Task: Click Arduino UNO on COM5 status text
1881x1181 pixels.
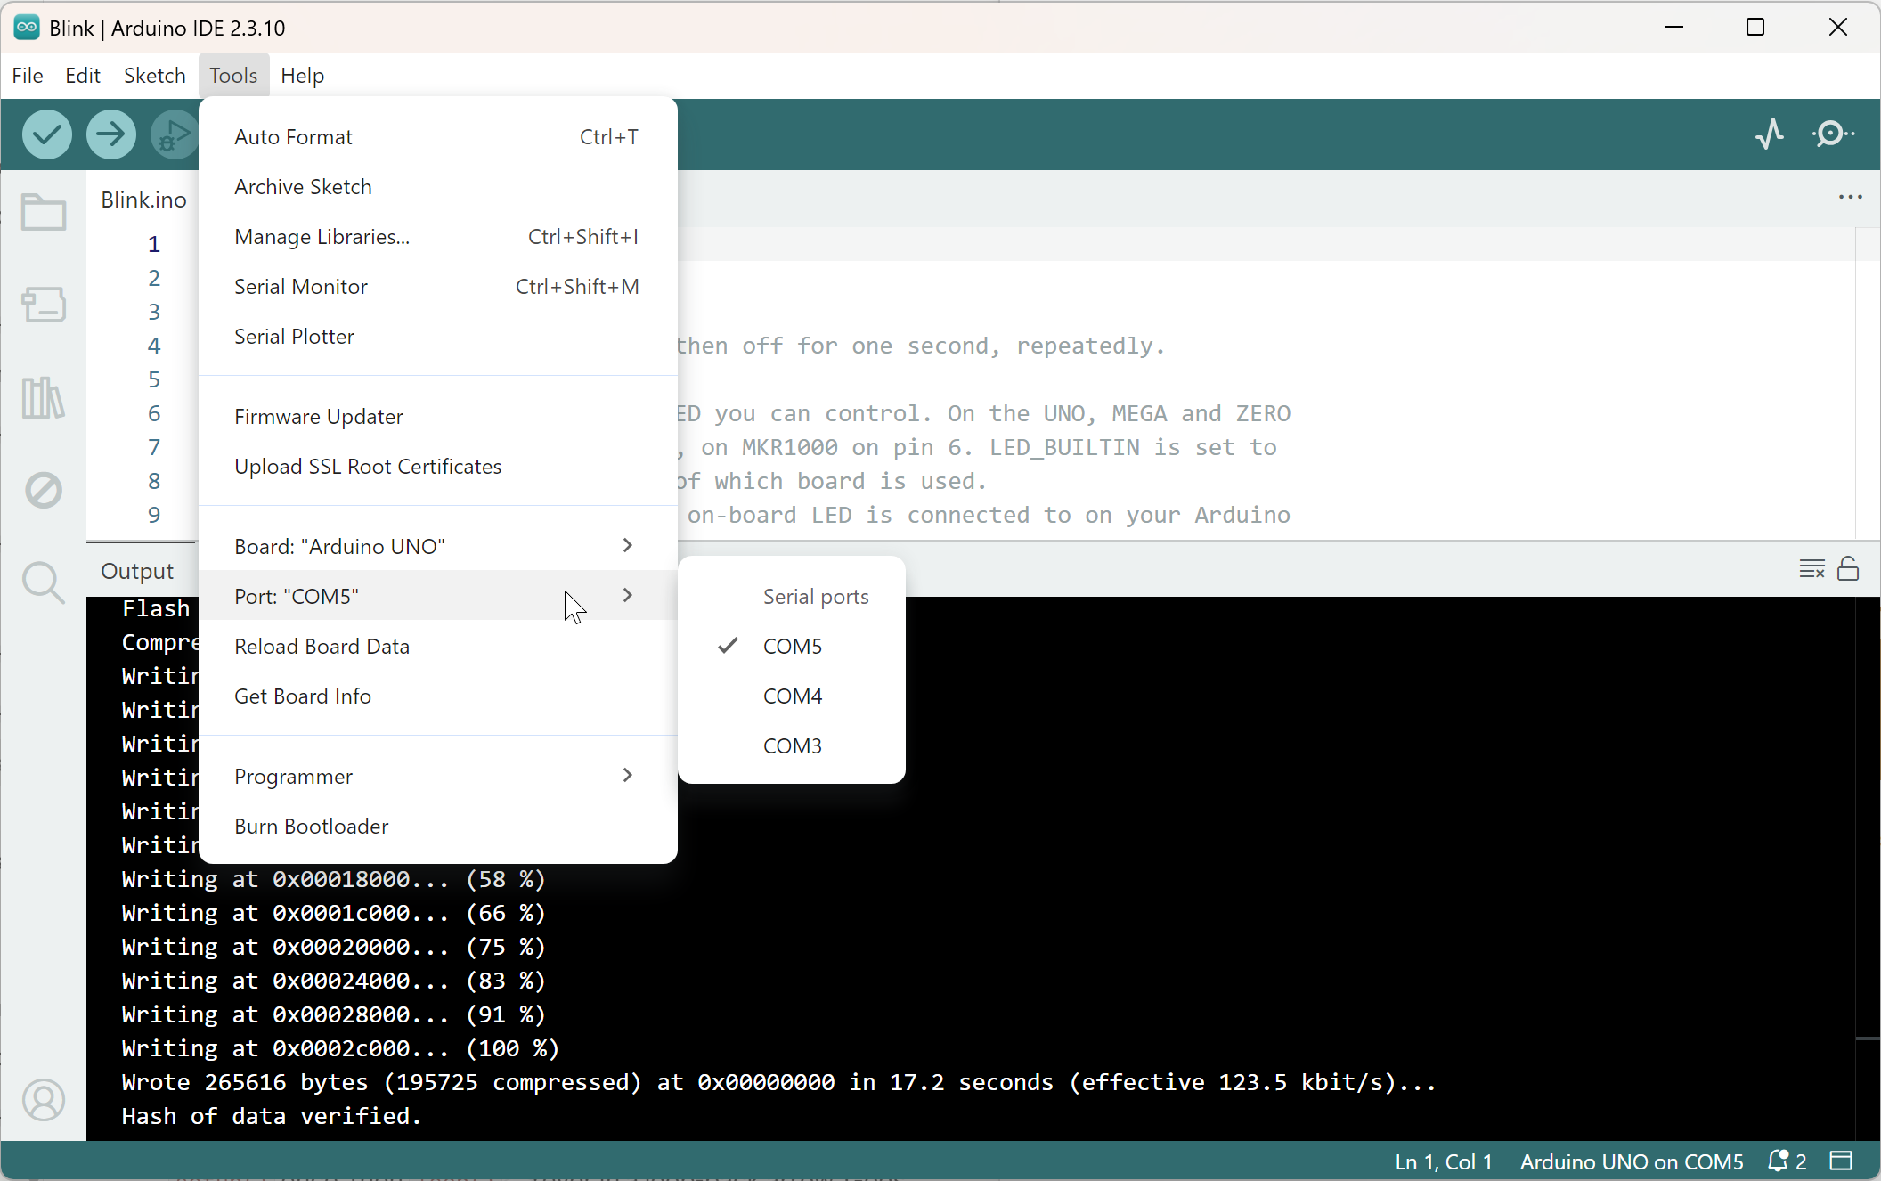Action: pyautogui.click(x=1632, y=1161)
